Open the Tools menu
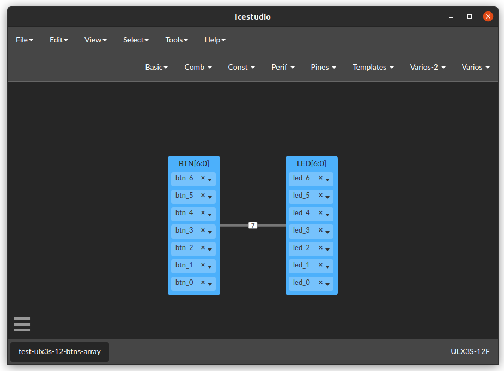Viewport: 504px width, 371px height. tap(176, 40)
